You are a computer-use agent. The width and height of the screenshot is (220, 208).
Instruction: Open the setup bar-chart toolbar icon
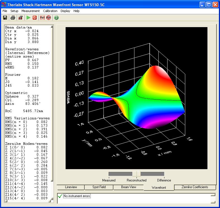[x=21, y=18]
